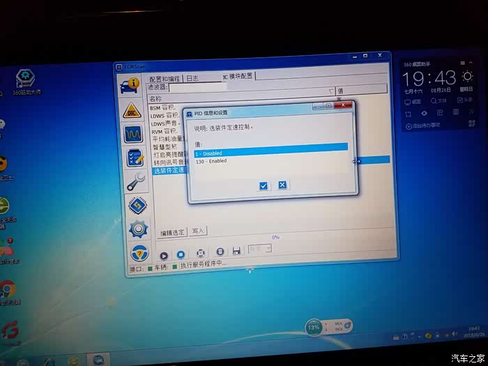Viewport: 488px width, 366px height.
Task: Click the taskbar clock
Action: click(474, 332)
